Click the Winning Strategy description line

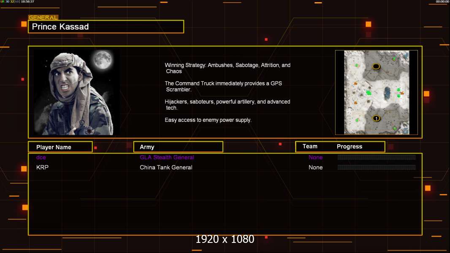pyautogui.click(x=228, y=68)
